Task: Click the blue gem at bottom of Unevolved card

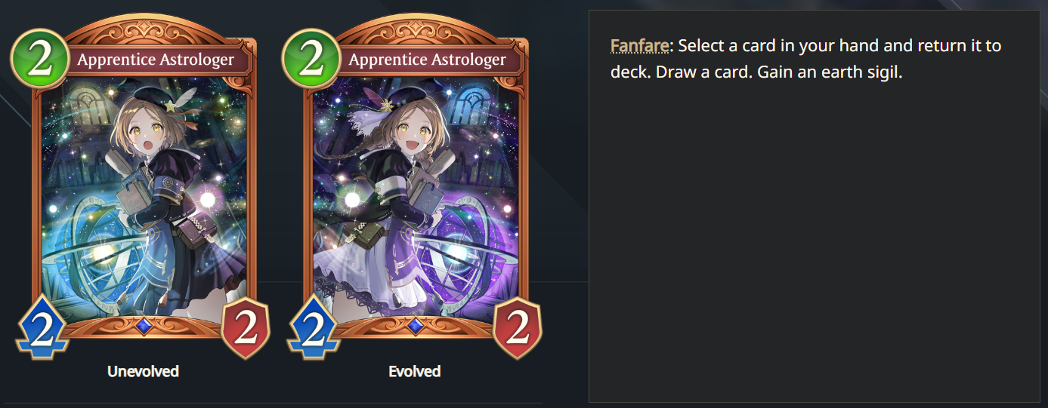Action: [x=144, y=326]
